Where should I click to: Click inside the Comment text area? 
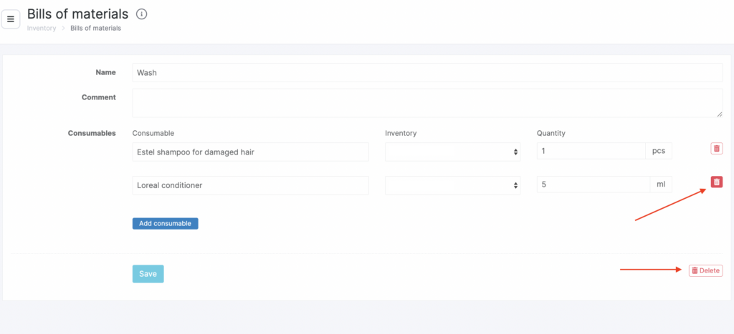(426, 102)
